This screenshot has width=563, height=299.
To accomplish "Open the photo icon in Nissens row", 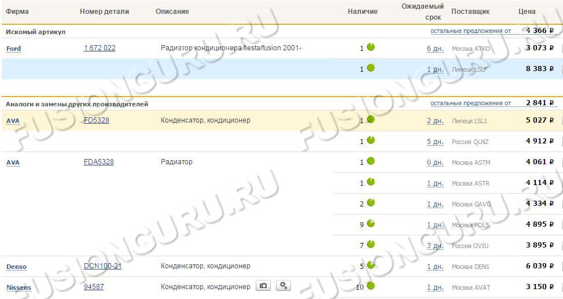I will tap(263, 286).
